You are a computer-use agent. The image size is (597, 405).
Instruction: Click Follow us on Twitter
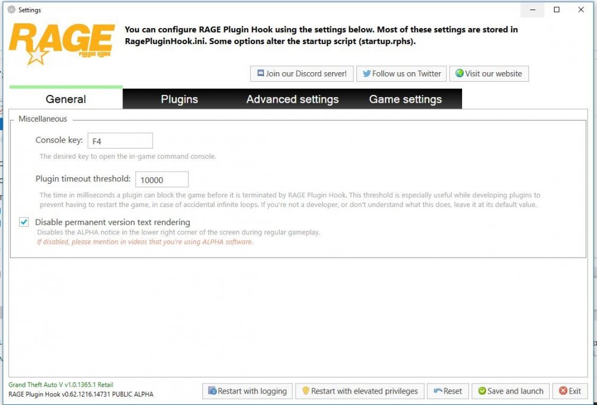(x=401, y=73)
